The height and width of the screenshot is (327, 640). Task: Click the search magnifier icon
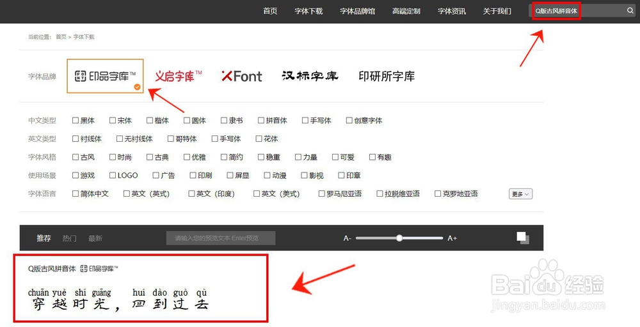coord(630,11)
